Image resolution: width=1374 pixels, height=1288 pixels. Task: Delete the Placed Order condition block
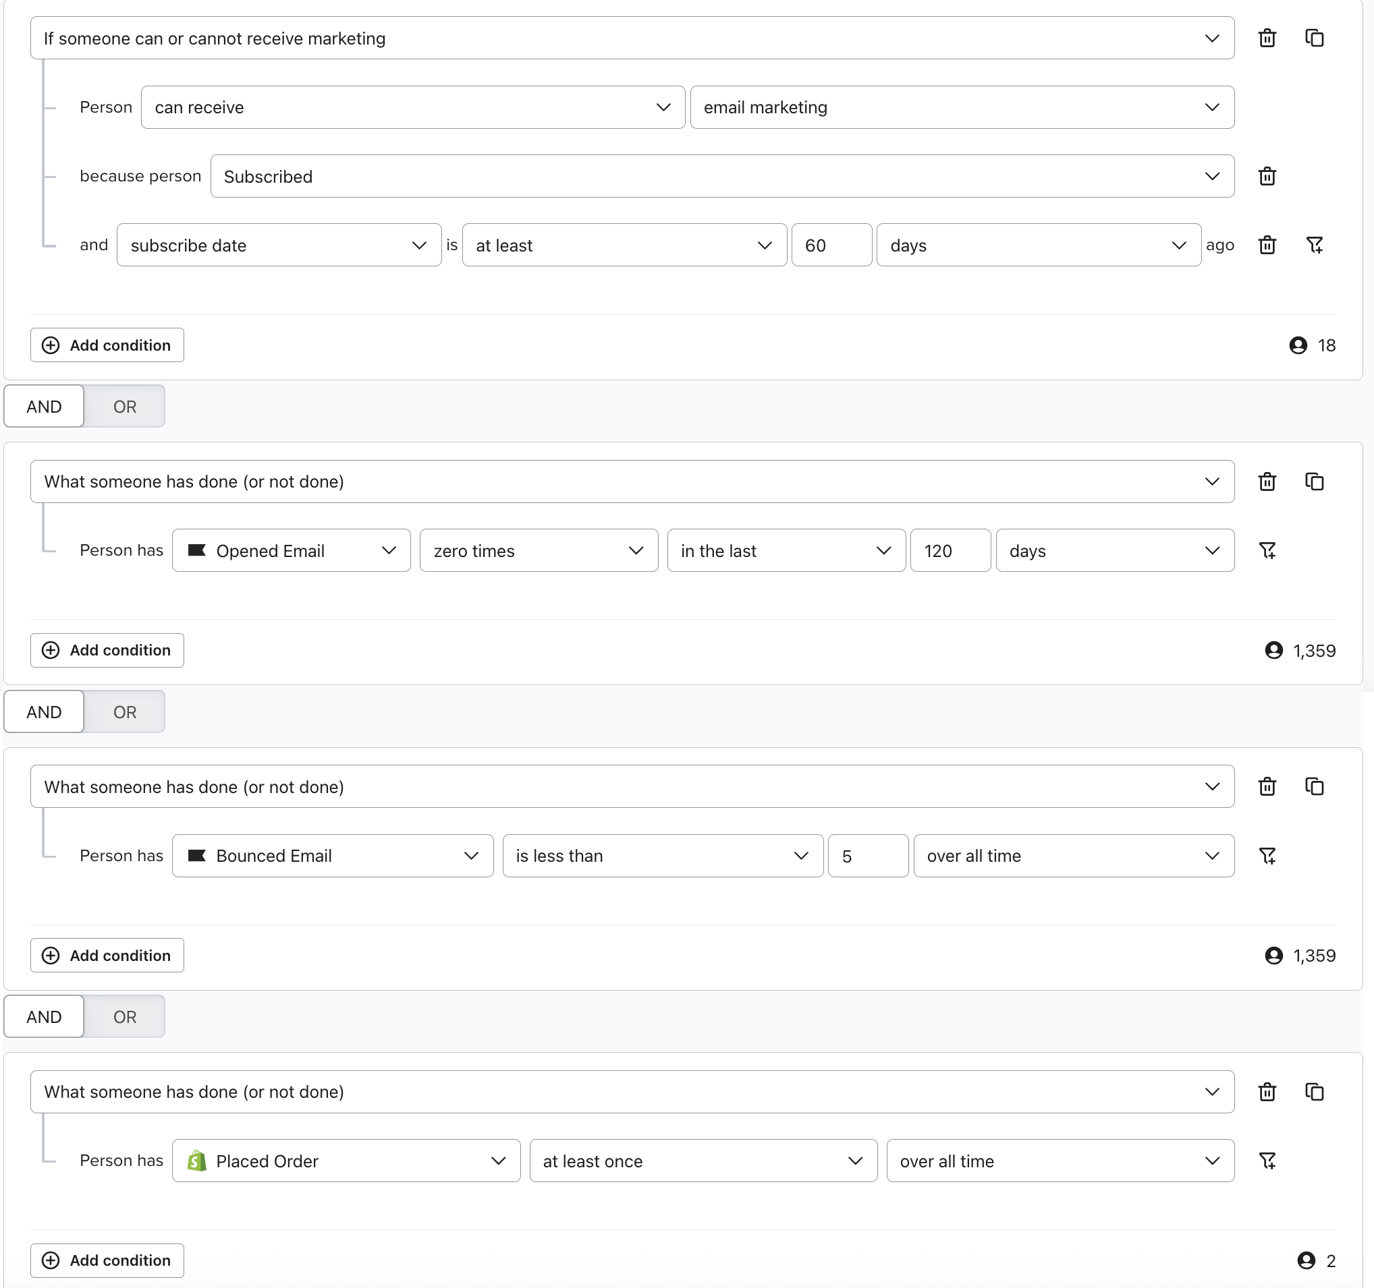click(1266, 1091)
